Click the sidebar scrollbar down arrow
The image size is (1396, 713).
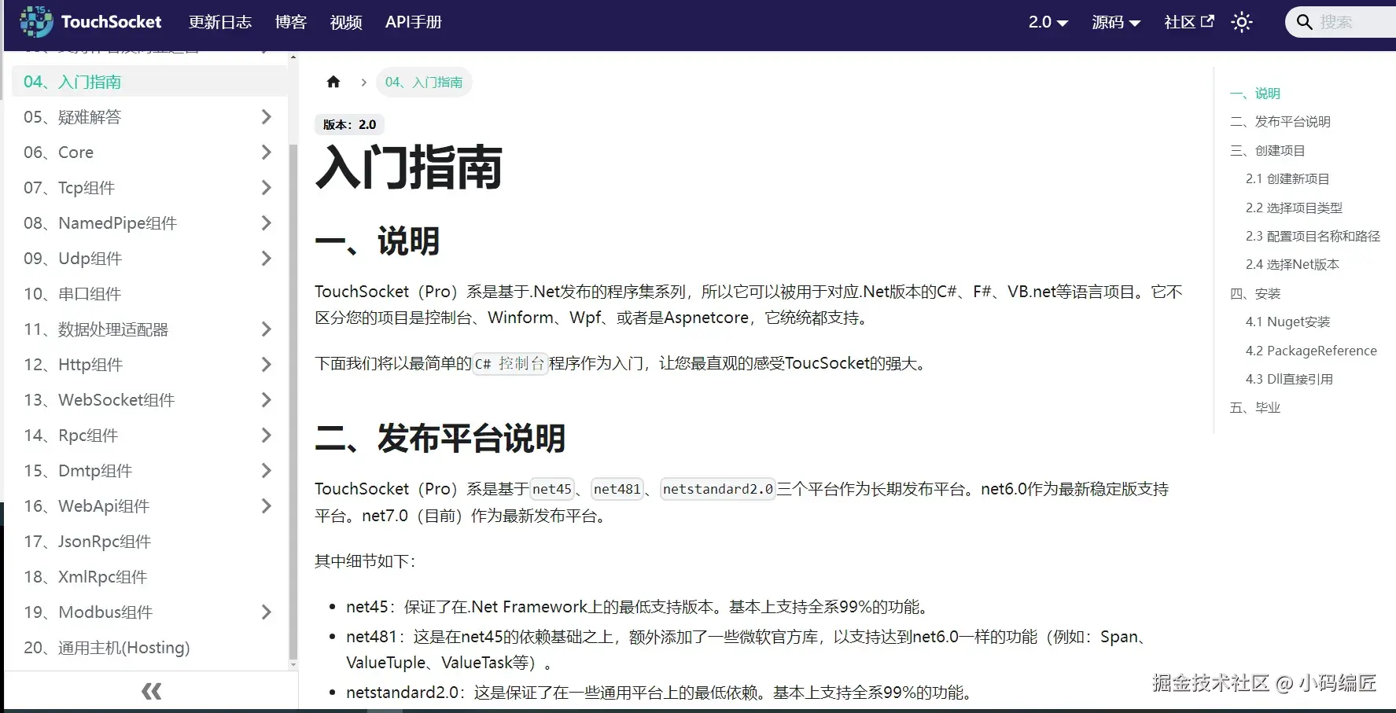point(293,665)
